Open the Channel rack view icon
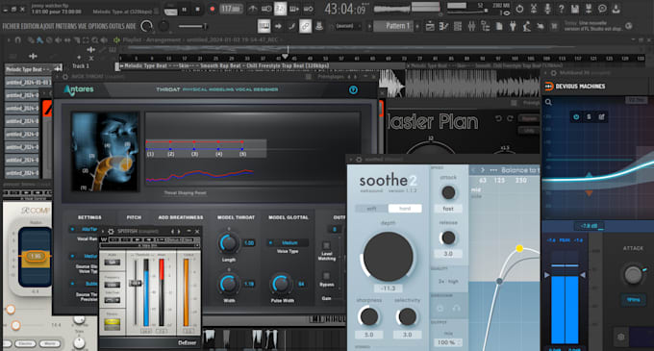 (458, 26)
